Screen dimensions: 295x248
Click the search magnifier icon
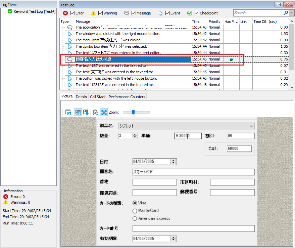click(x=286, y=13)
